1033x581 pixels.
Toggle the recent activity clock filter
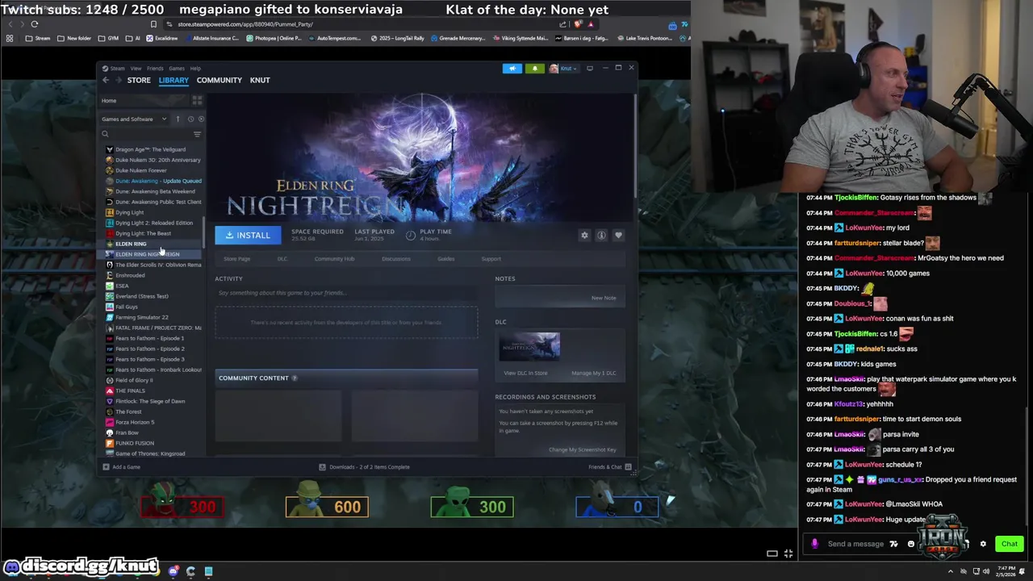click(190, 119)
